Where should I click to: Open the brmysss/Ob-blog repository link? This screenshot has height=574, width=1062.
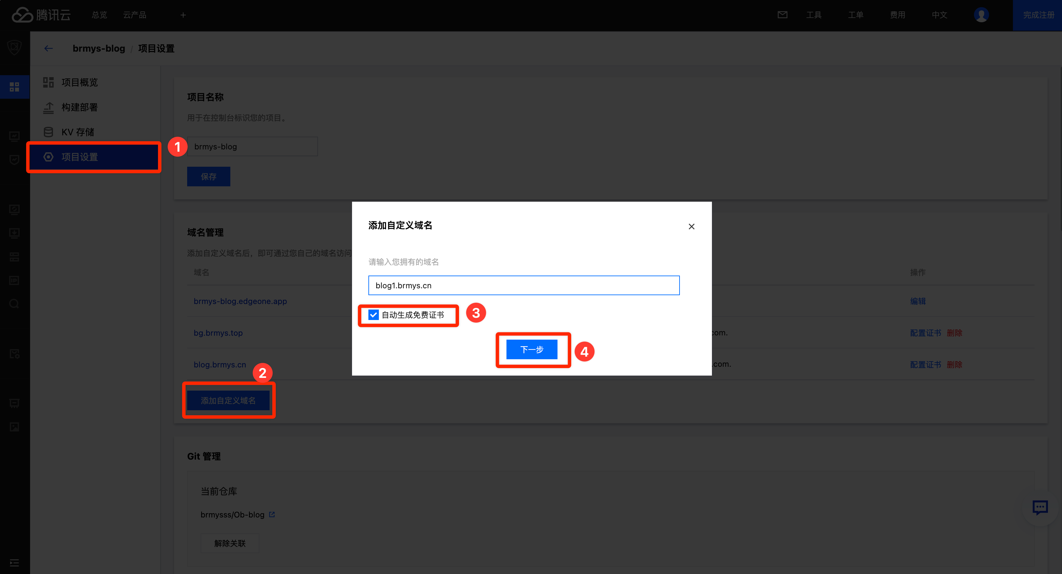point(233,514)
